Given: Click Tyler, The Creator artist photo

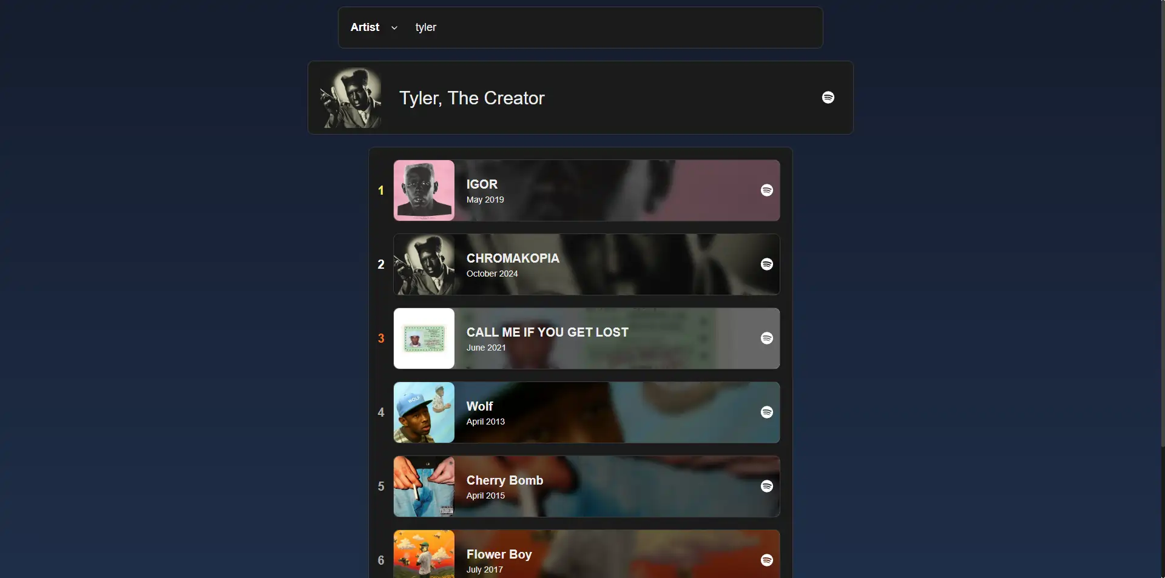Looking at the screenshot, I should point(351,98).
